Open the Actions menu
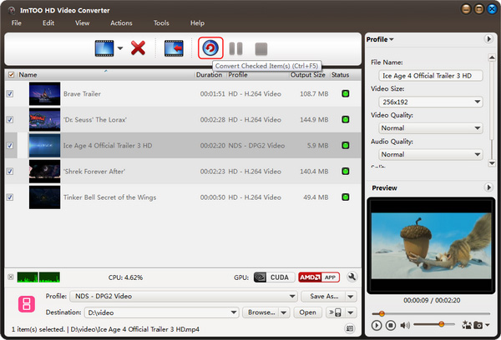Screen dimensions: 501x340 (121, 23)
